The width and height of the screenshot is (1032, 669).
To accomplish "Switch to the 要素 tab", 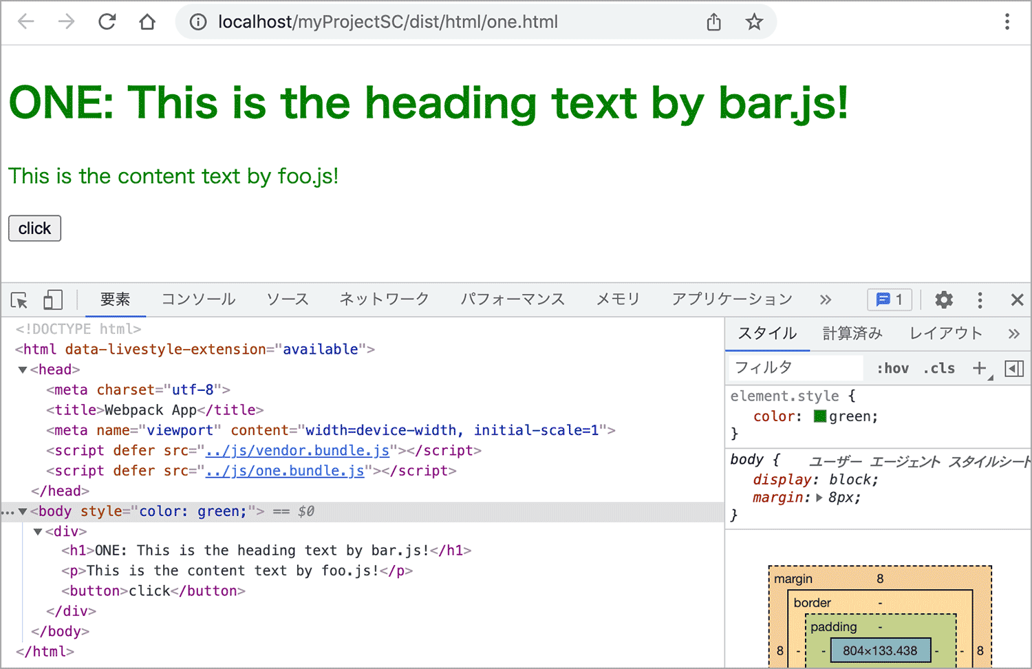I will point(115,299).
